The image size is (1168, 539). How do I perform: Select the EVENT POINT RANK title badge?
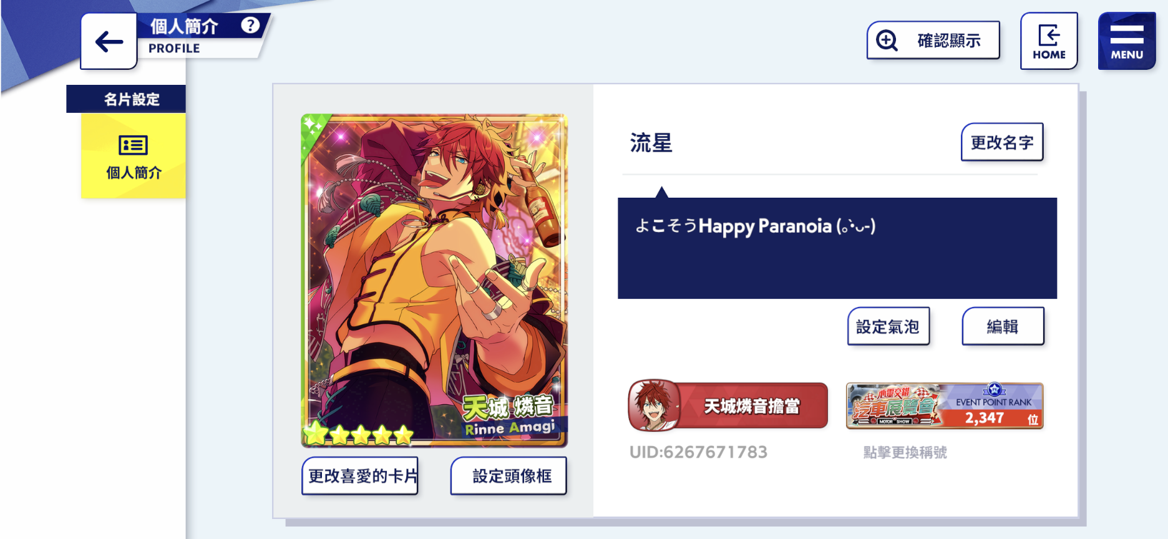pyautogui.click(x=945, y=405)
